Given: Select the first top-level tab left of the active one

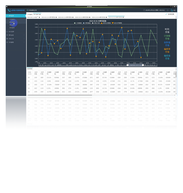Looking at the screenshot, I should coord(30,14).
